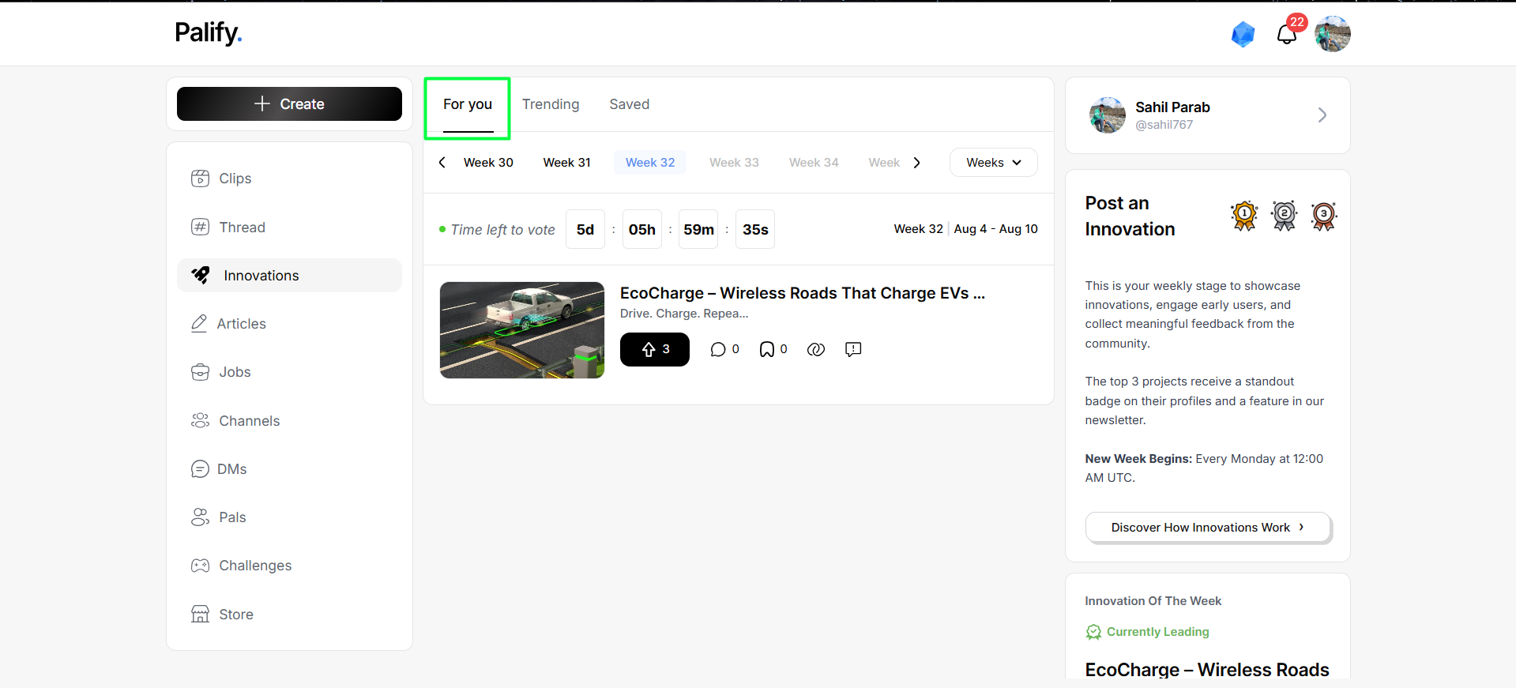The height and width of the screenshot is (688, 1516).
Task: Open the DMs chat icon
Action: (200, 469)
